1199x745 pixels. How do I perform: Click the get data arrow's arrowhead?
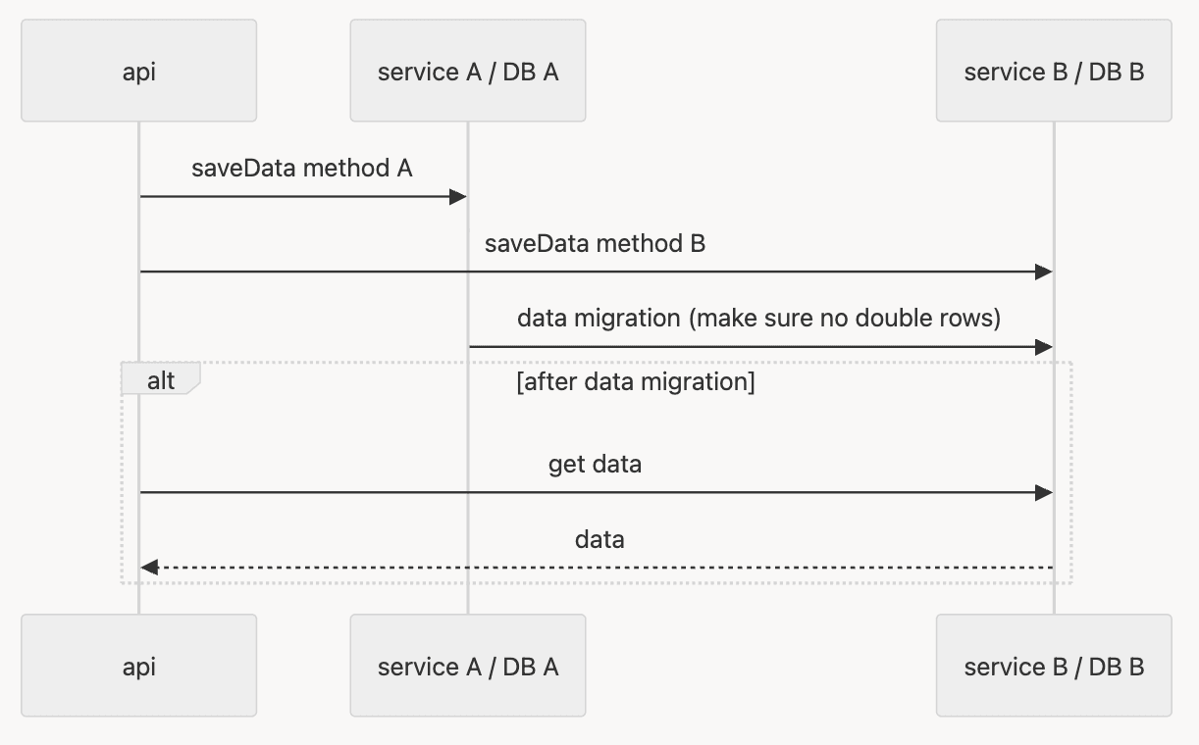tap(1044, 492)
